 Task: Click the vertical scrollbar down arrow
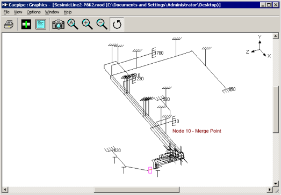click(x=276, y=184)
